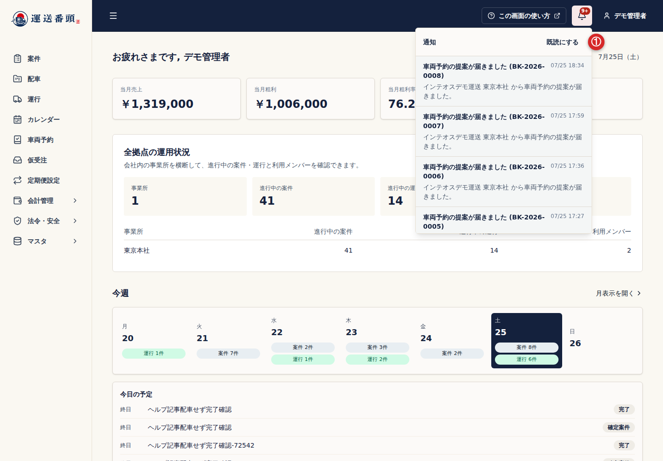Click Tuesday 21 案件 7件 badge
This screenshot has height=461, width=663.
click(228, 353)
